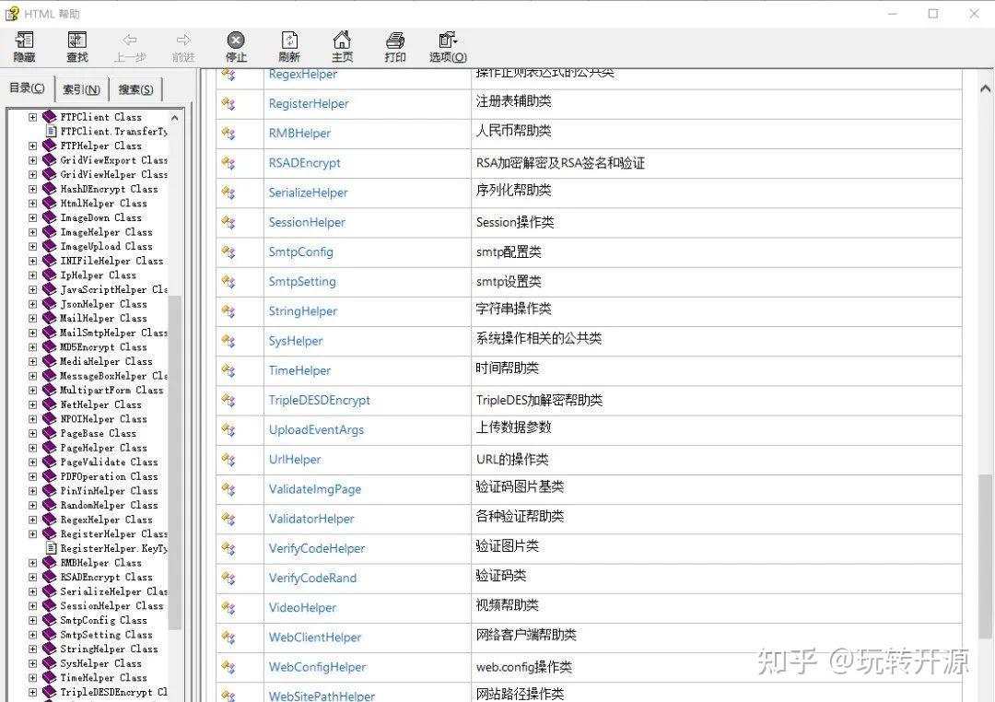Click the description text "web.config操作类"
This screenshot has height=702, width=995.
523,667
